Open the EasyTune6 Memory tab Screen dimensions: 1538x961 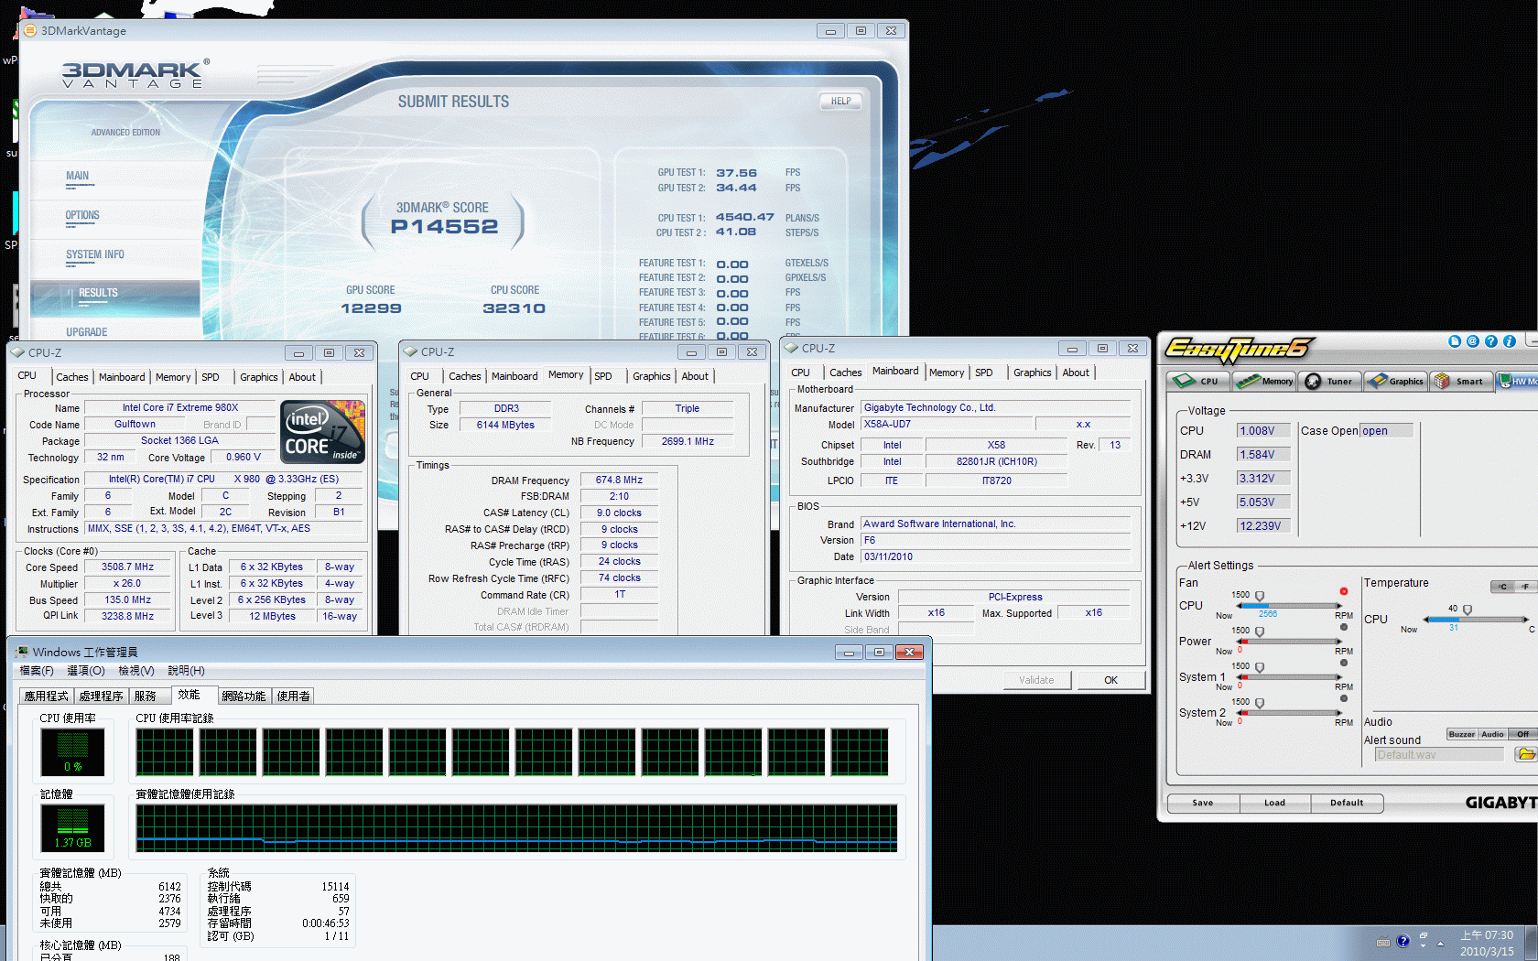point(1264,381)
